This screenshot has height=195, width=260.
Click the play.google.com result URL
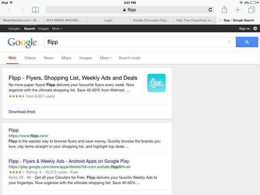click(70, 167)
